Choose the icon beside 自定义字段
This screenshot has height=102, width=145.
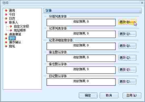[x=11, y=26]
